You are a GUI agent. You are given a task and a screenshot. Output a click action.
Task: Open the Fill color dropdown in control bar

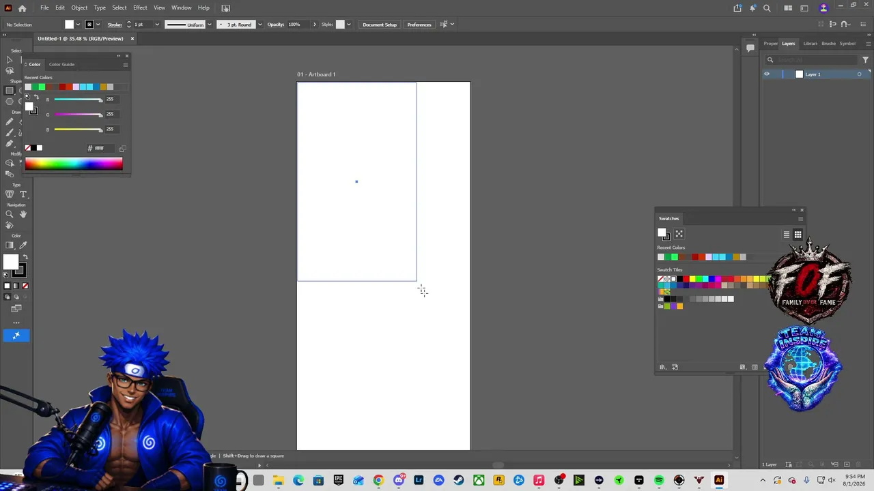tap(78, 25)
